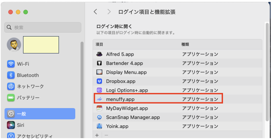Select 一般 in the sidebar
271x140 pixels.
[x=40, y=114]
